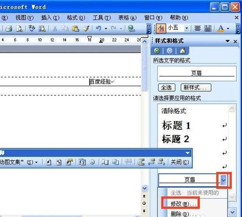Click the align text icon
This screenshot has width=242, height=217.
point(197,29)
